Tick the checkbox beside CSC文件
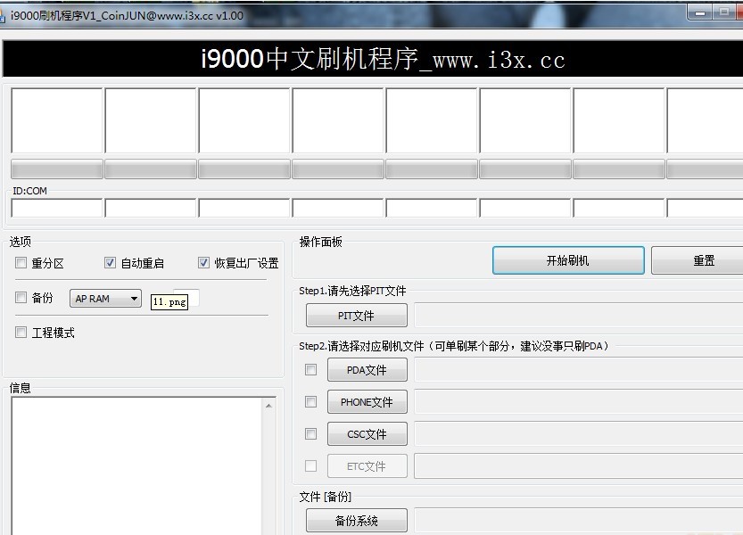743x535 pixels. click(310, 433)
